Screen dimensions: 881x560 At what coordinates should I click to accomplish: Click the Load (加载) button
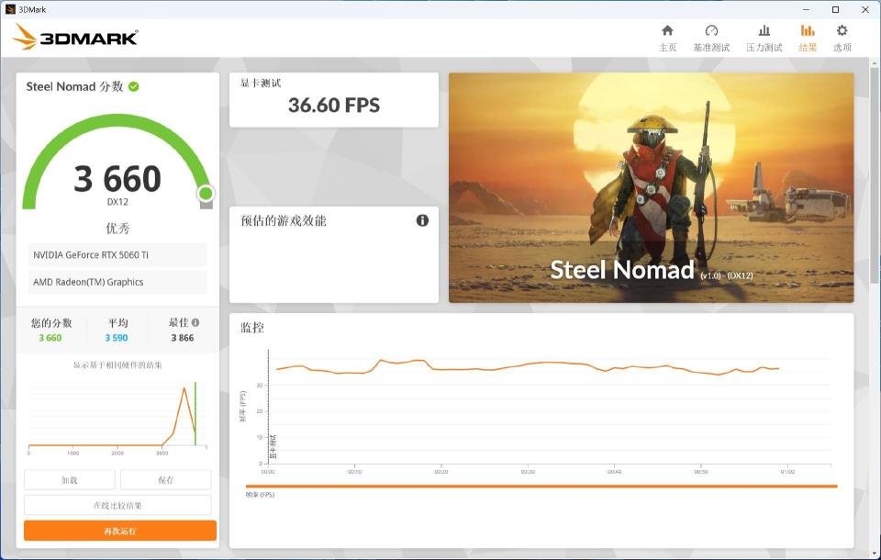70,480
